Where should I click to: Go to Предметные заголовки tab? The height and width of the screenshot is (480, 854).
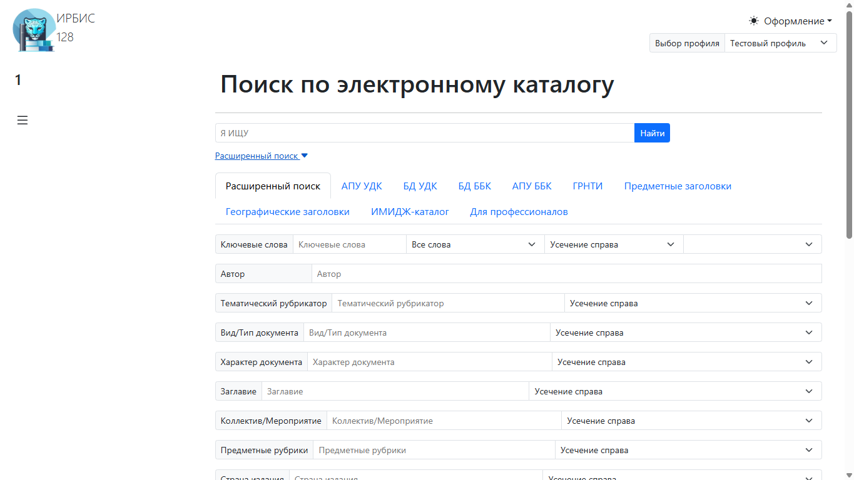(678, 186)
